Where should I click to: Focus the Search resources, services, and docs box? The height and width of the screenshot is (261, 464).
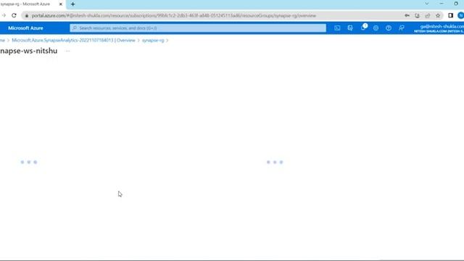(198, 28)
